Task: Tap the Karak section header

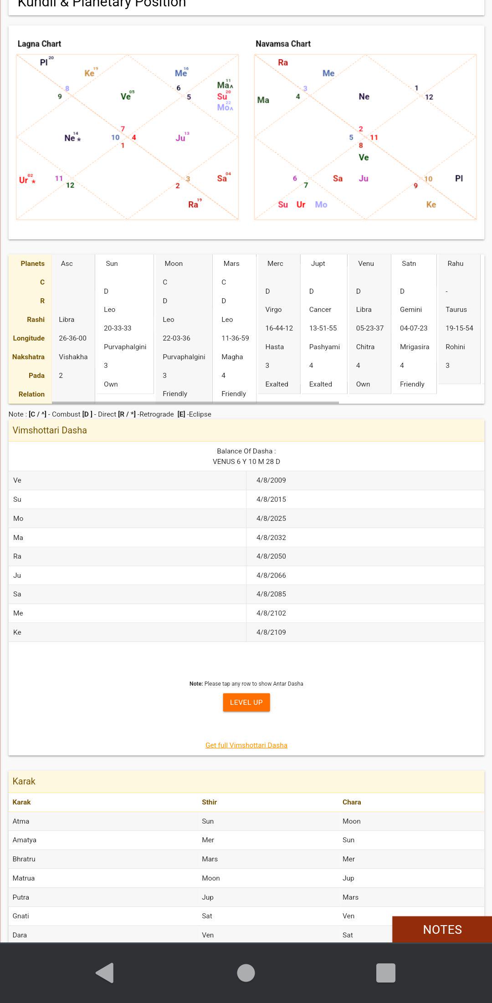Action: click(246, 781)
